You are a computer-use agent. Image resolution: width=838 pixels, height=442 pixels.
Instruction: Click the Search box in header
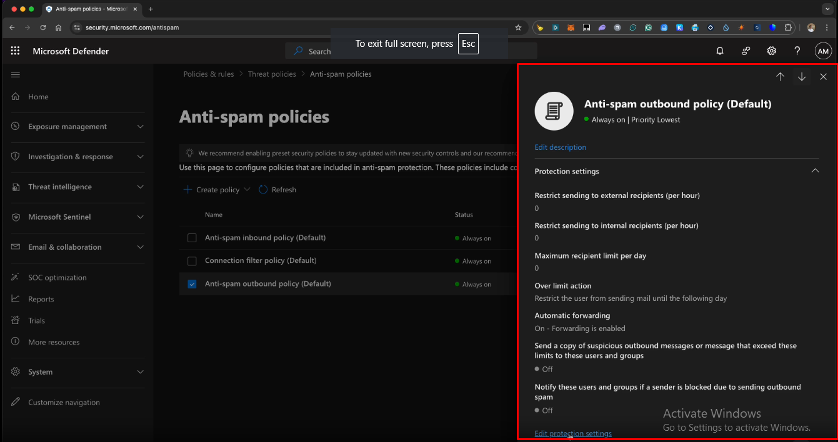click(x=319, y=51)
